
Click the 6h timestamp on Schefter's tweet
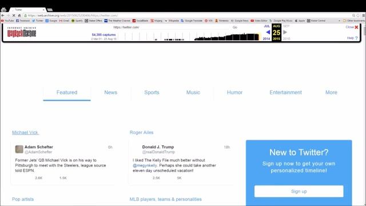[110, 147]
